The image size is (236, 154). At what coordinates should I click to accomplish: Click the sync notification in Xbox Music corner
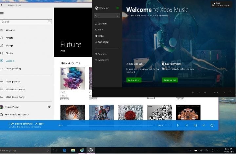pyautogui.click(x=221, y=4)
